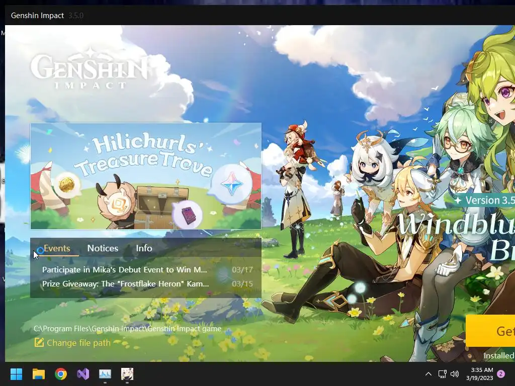Click the Change file path link
515x386 pixels.
(78, 343)
